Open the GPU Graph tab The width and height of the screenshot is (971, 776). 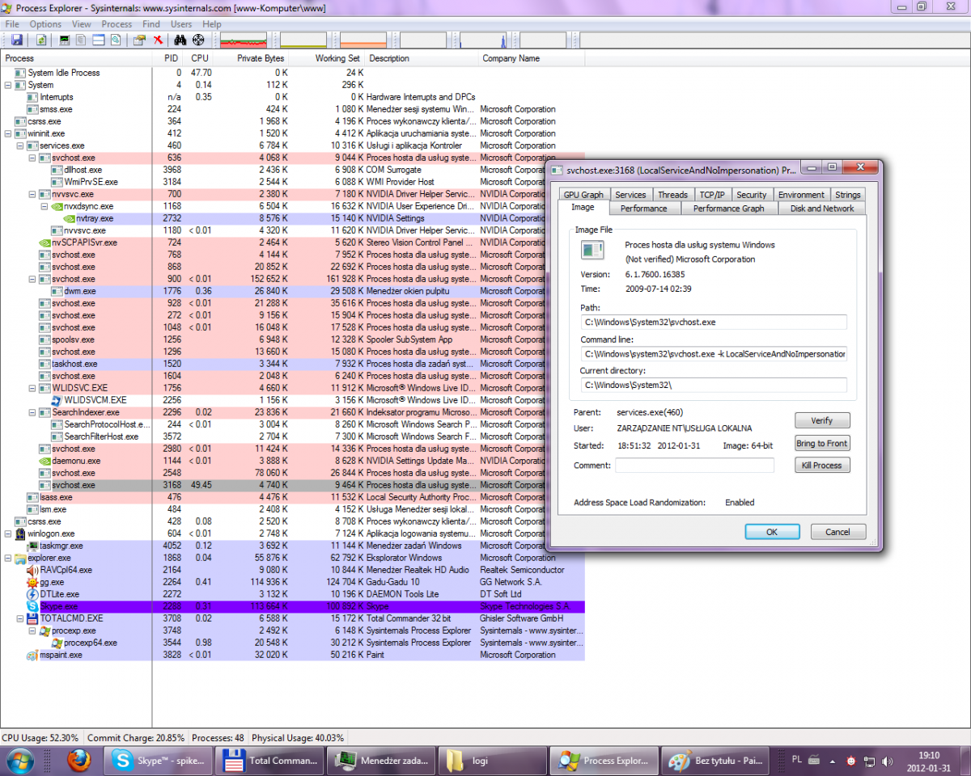(583, 195)
